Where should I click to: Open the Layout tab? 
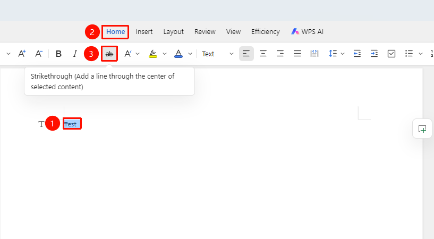click(x=173, y=32)
